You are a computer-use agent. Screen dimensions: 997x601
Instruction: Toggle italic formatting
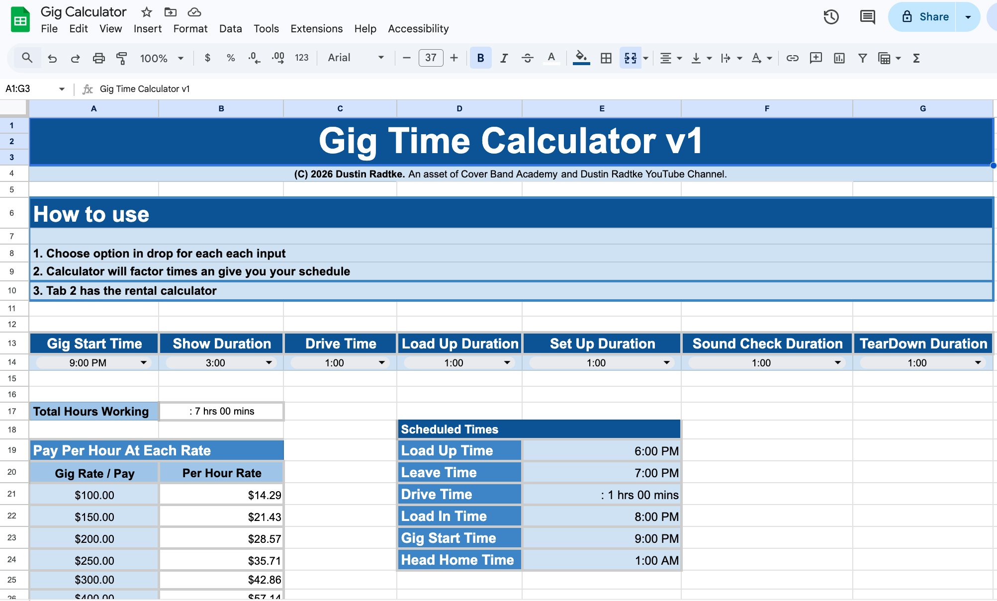pos(504,58)
